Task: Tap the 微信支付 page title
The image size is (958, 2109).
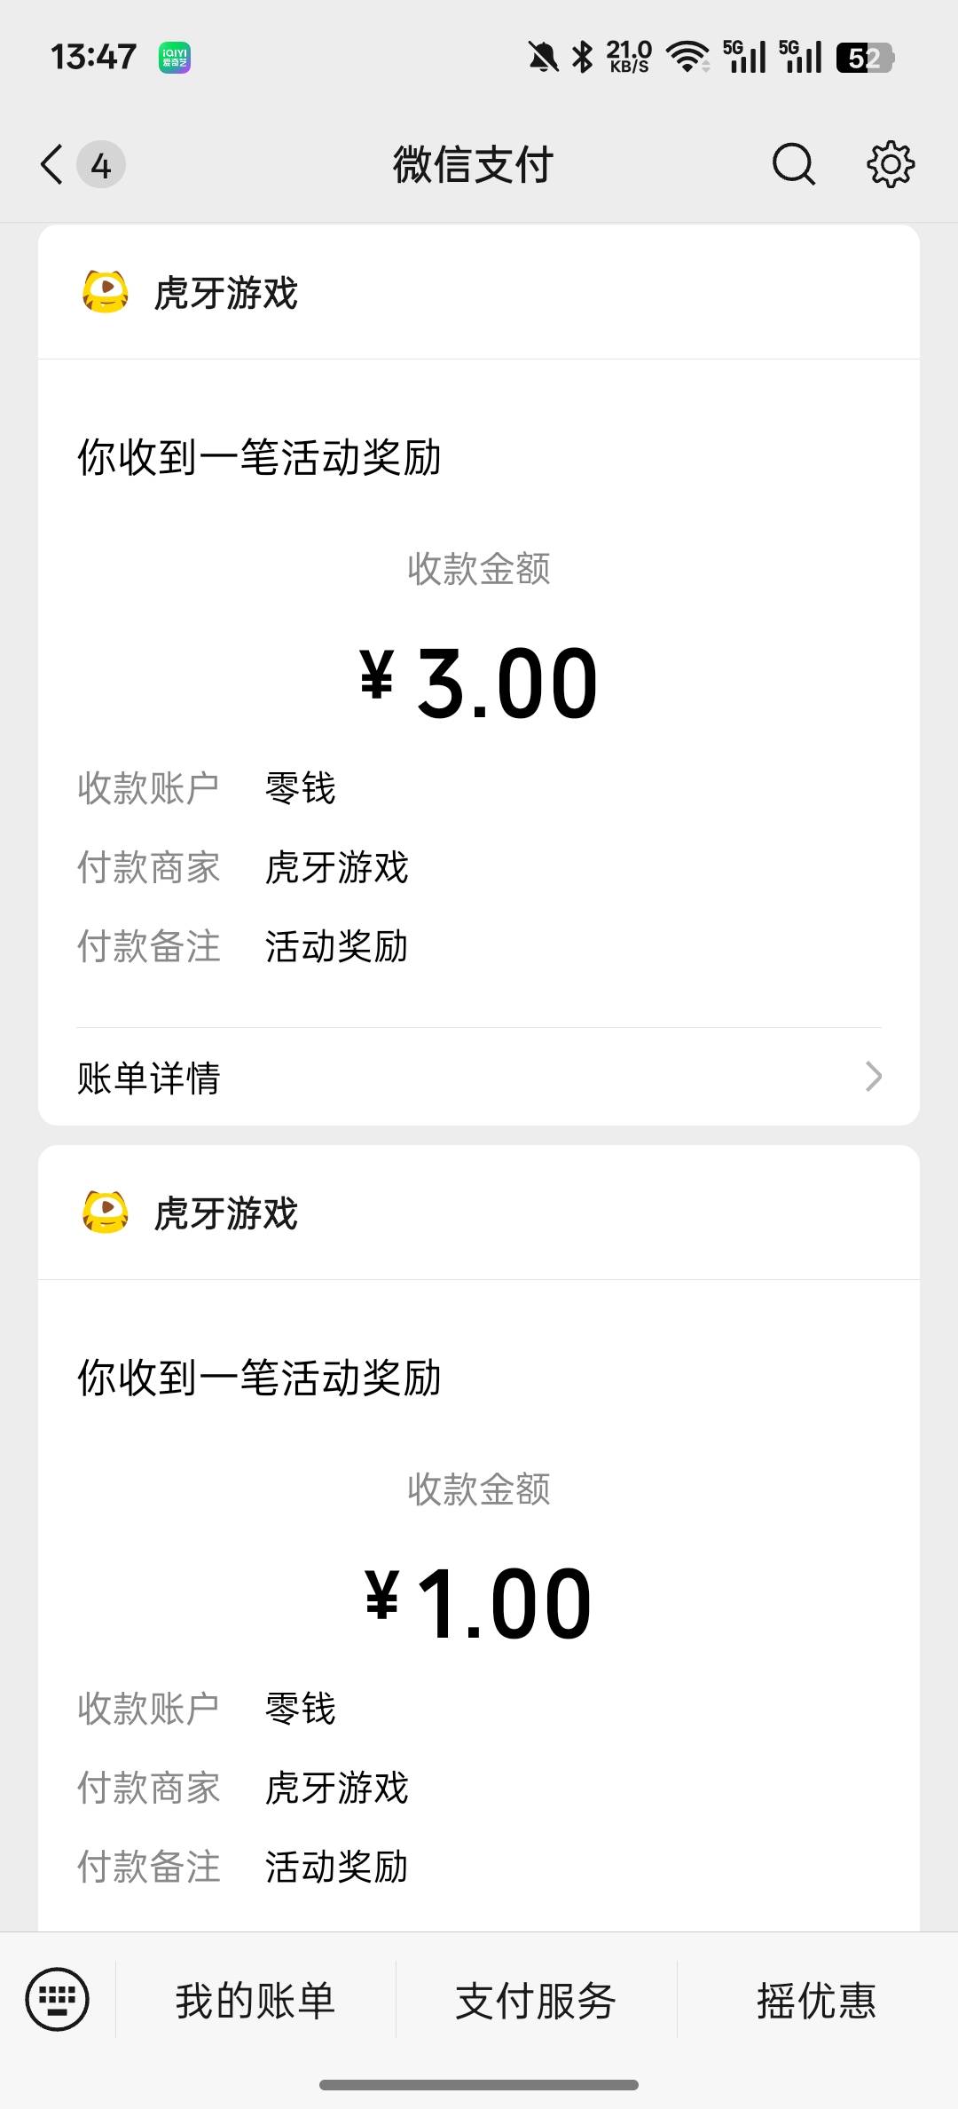Action: pyautogui.click(x=474, y=165)
